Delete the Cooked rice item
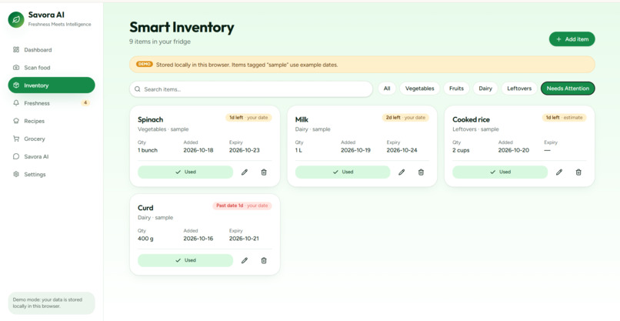 (x=578, y=172)
